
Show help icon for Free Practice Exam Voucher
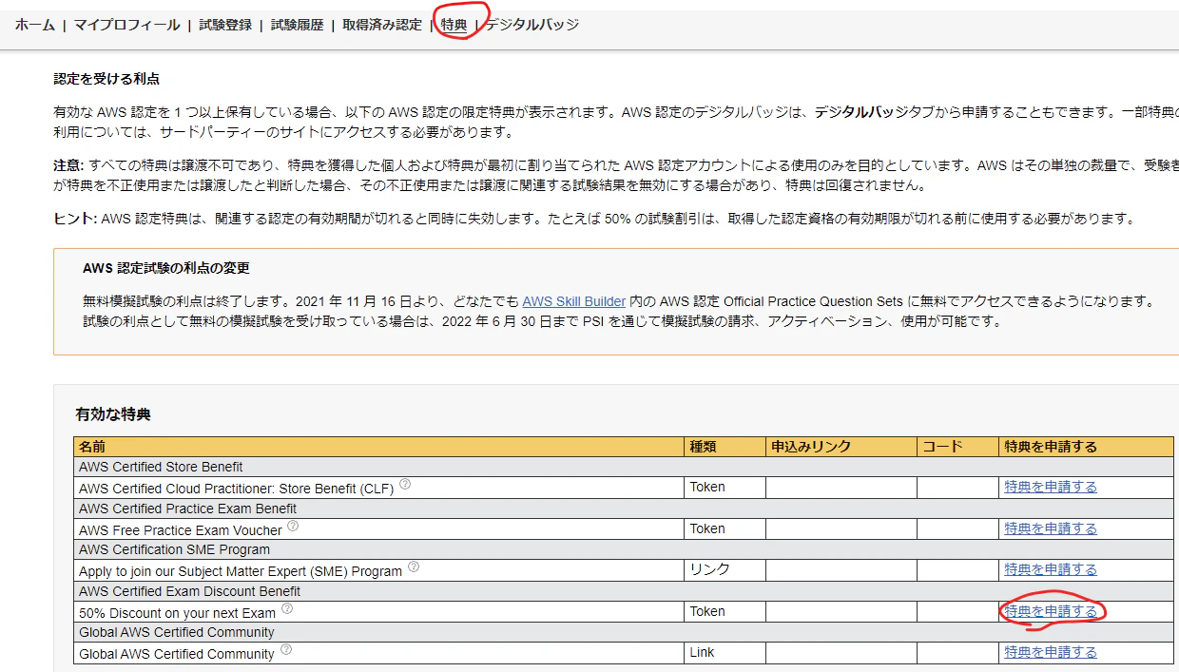pos(293,526)
